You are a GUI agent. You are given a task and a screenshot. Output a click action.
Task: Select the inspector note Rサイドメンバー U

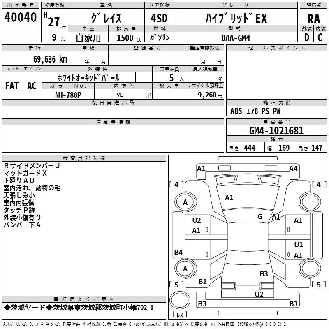pos(32,165)
